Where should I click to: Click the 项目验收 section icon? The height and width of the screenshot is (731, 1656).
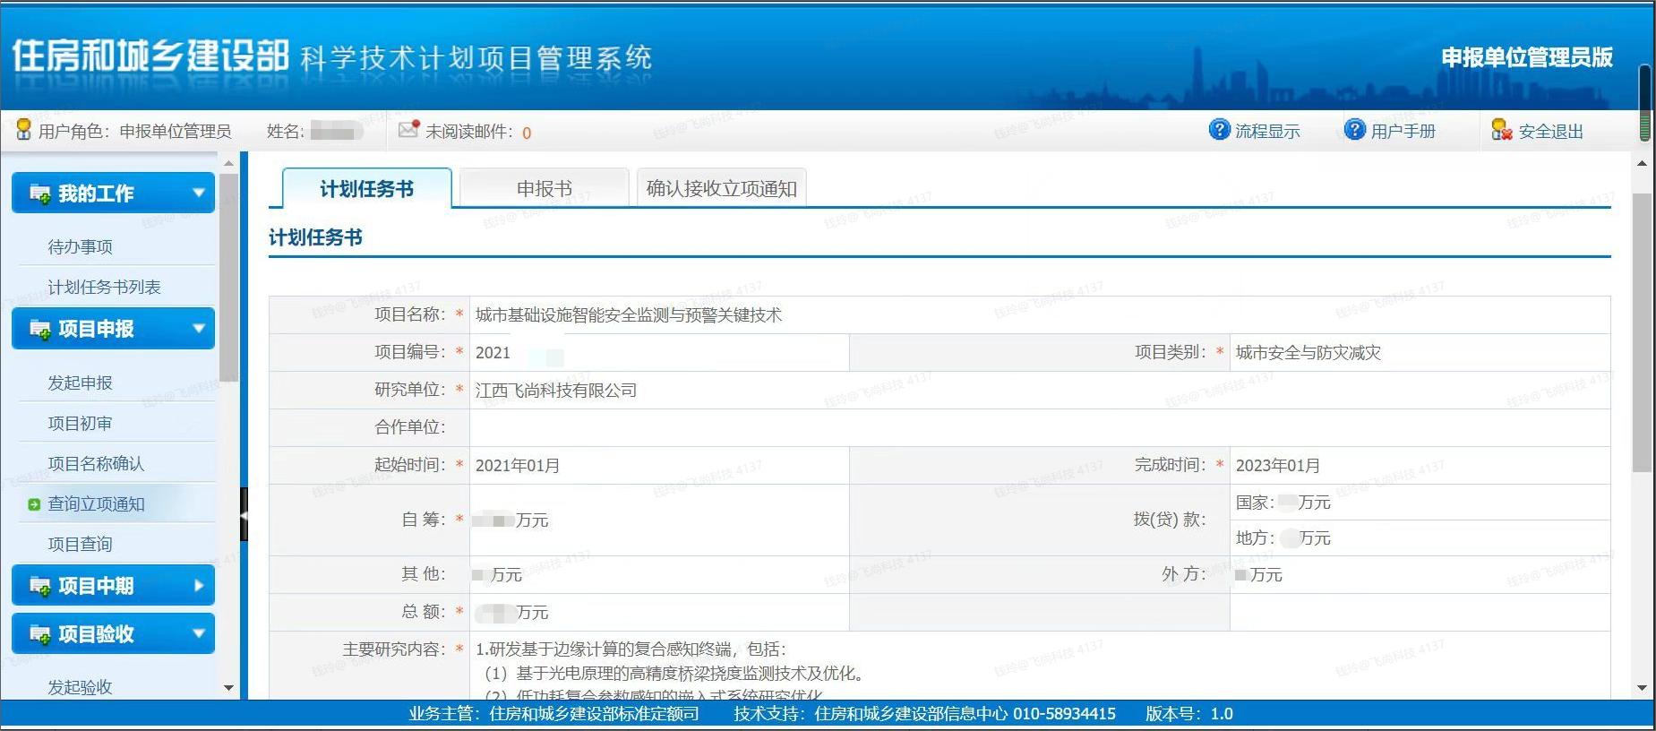(x=40, y=634)
